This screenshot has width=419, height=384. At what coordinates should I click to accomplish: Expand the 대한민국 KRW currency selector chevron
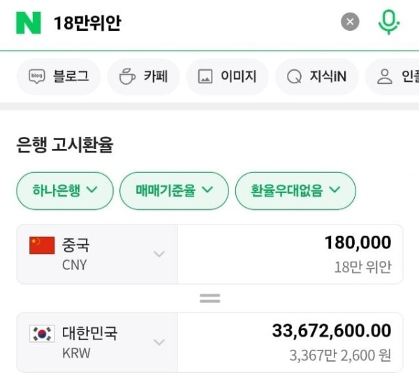tap(159, 342)
